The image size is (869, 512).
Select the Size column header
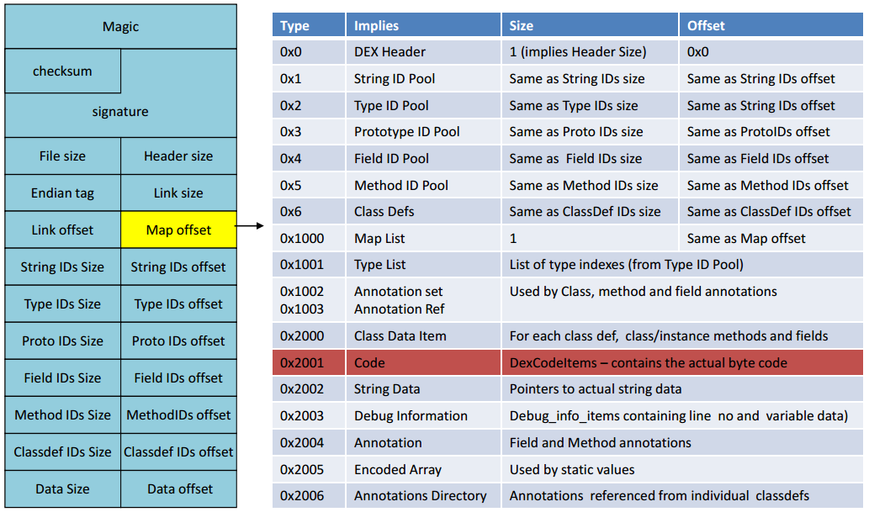coord(590,25)
